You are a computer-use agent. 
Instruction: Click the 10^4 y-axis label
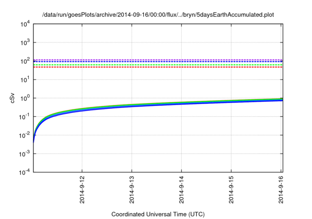[x=25, y=24]
